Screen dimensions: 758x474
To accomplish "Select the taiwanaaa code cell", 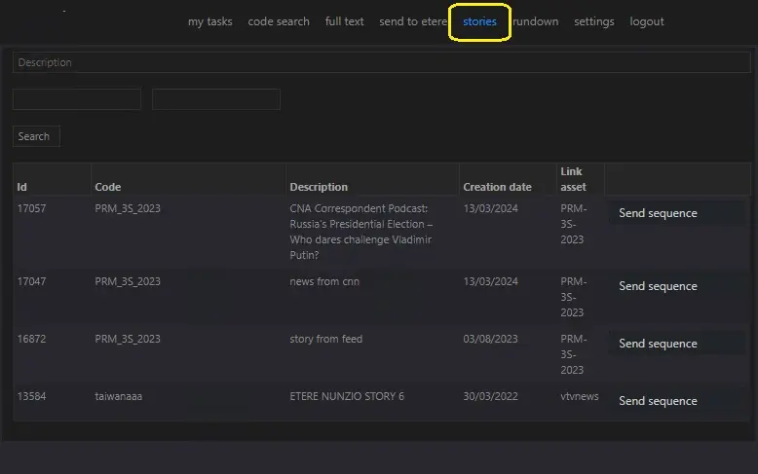I will click(118, 397).
